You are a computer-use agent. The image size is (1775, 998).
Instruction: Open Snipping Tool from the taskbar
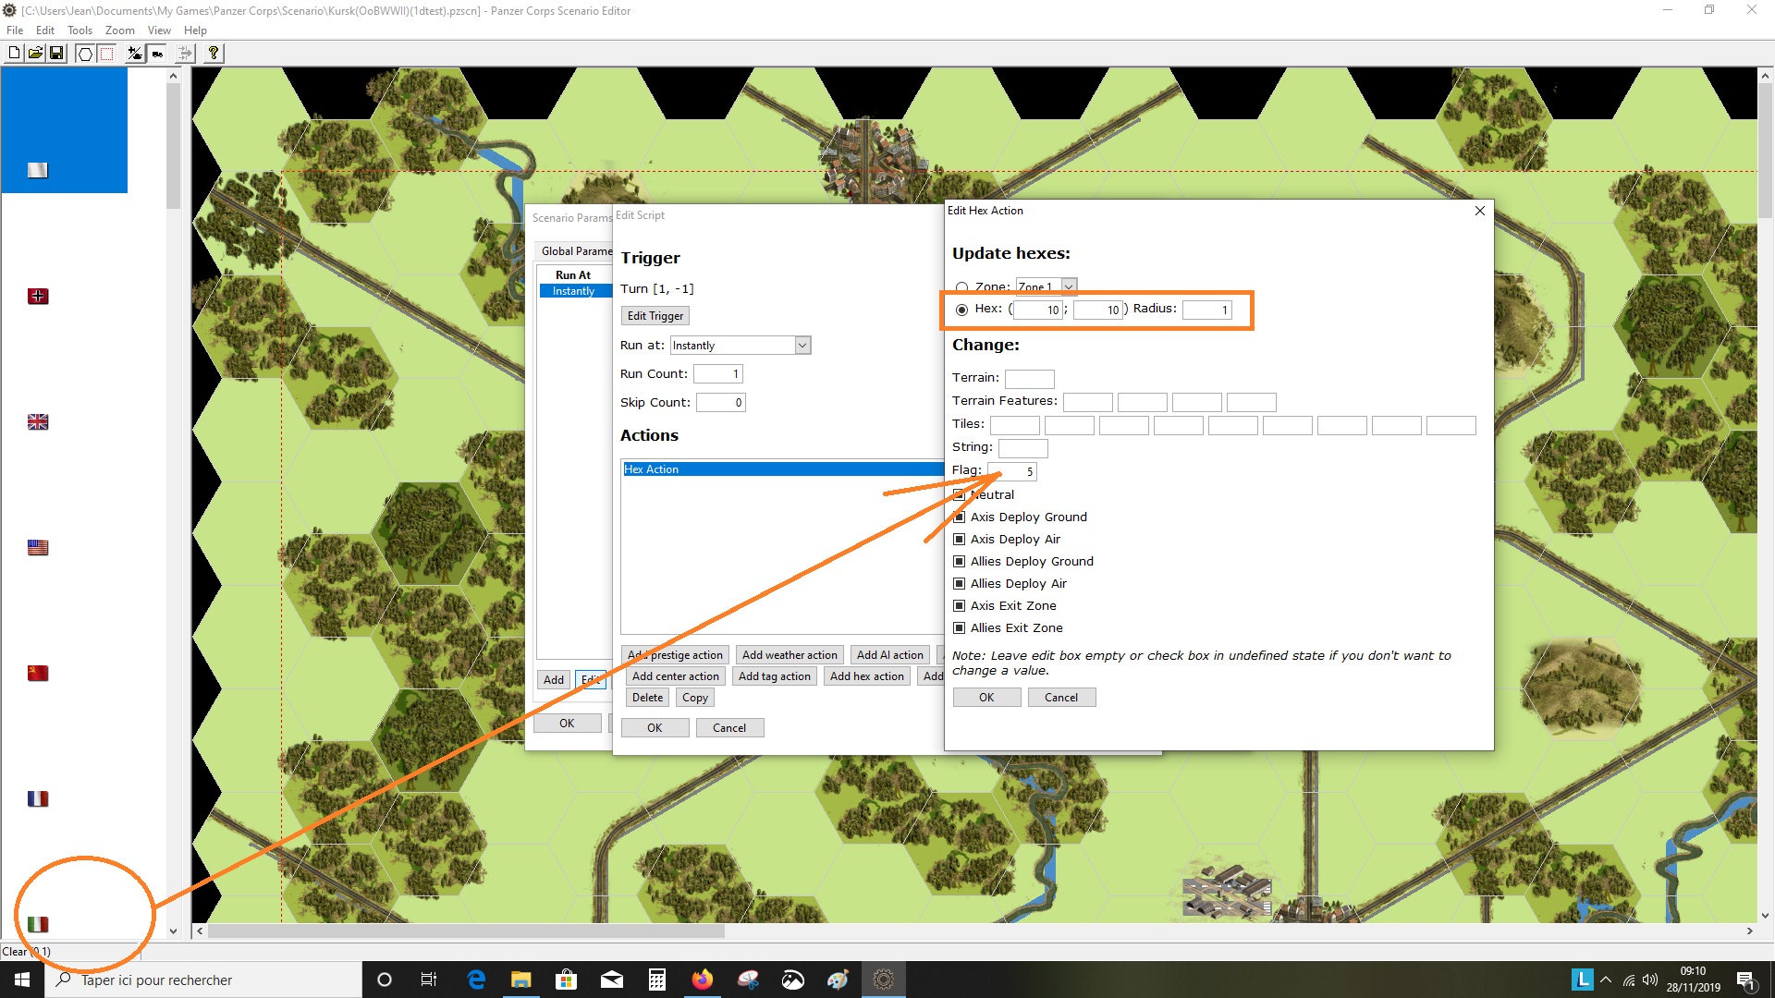coord(748,980)
